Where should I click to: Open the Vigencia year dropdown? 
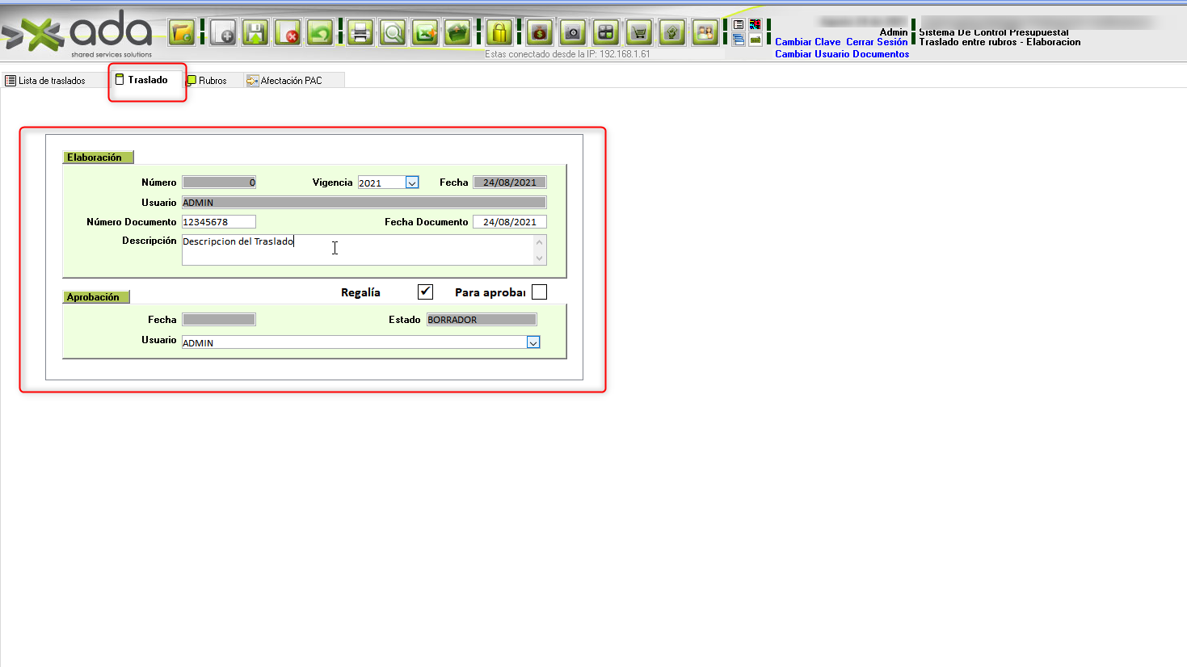tap(412, 183)
